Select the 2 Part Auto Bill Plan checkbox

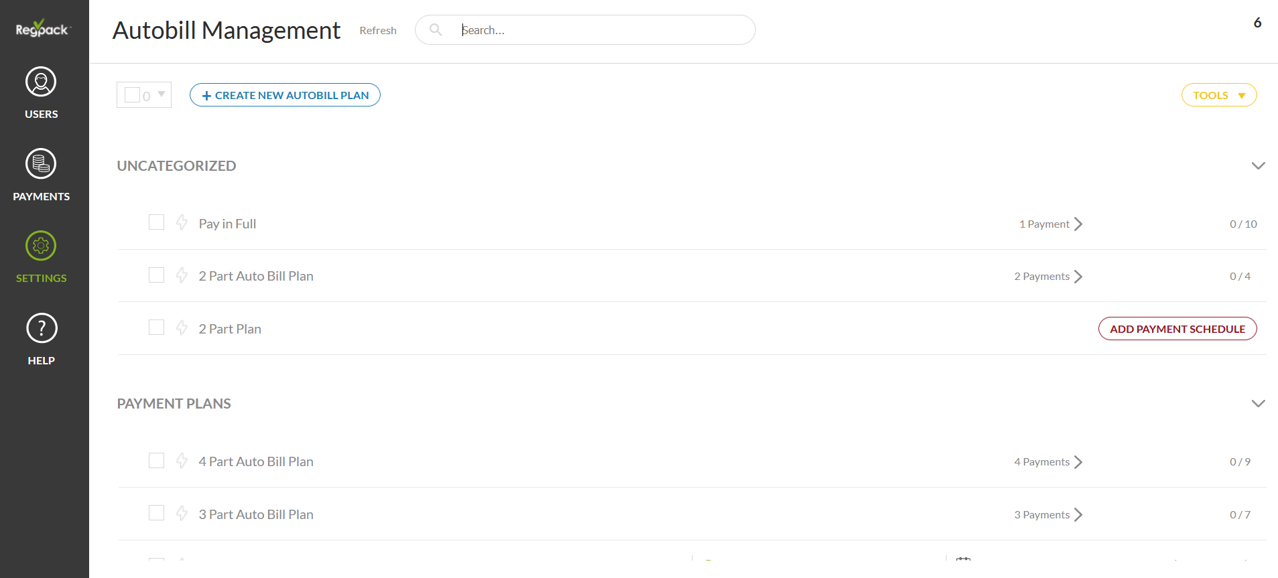156,275
